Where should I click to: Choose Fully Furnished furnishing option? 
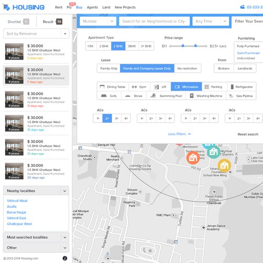pos(248,46)
